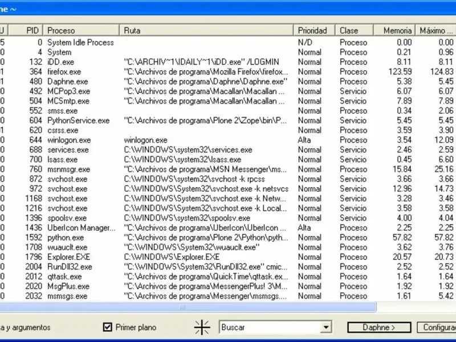
Task: Click the Alta priority of UberIcon Manager
Action: click(304, 227)
